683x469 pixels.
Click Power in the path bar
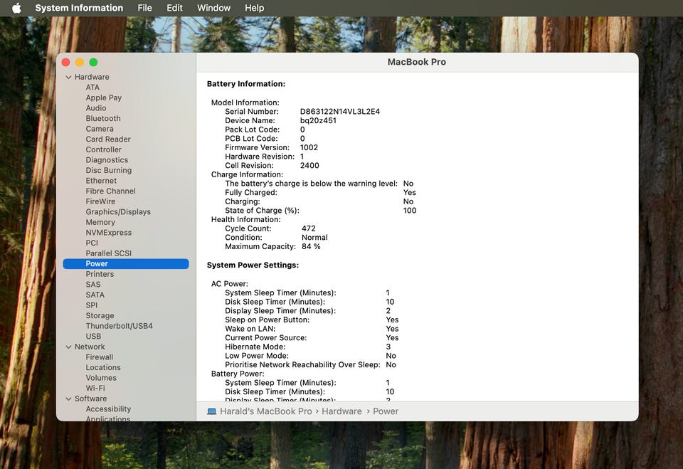386,411
